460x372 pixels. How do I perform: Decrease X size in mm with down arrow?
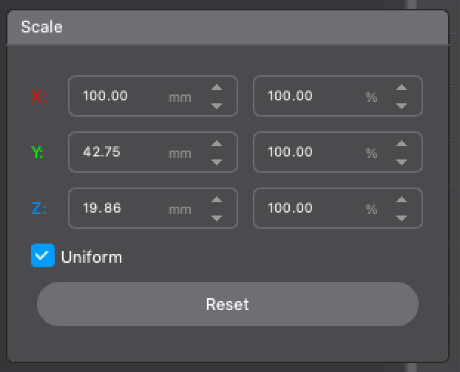click(x=217, y=106)
